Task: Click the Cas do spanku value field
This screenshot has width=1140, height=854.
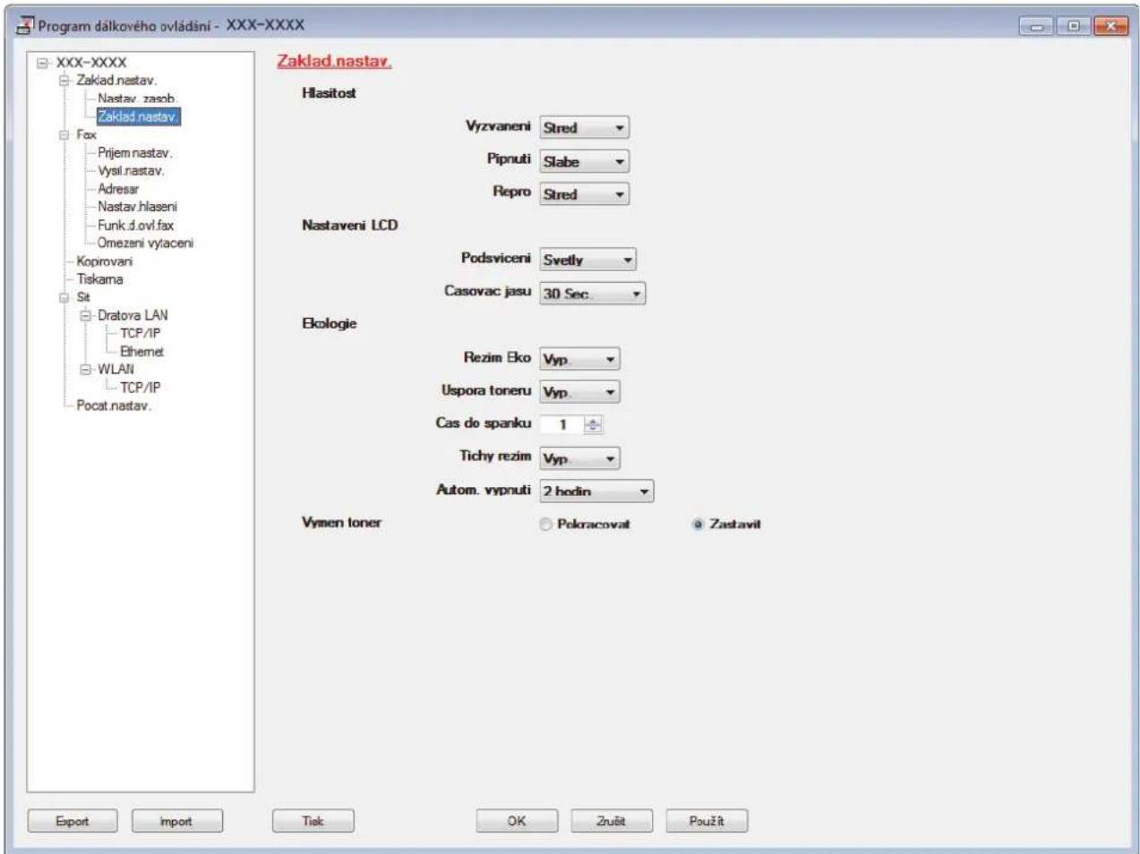Action: [562, 425]
